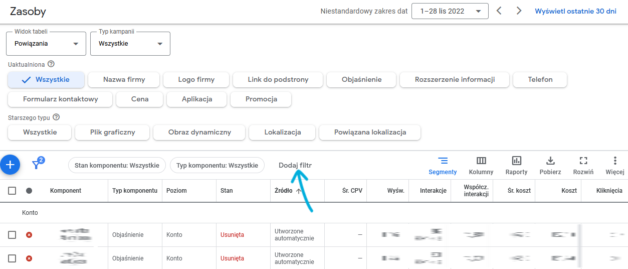Screen dimensions: 628x269
Task: Select the Promocja chip
Action: (261, 99)
